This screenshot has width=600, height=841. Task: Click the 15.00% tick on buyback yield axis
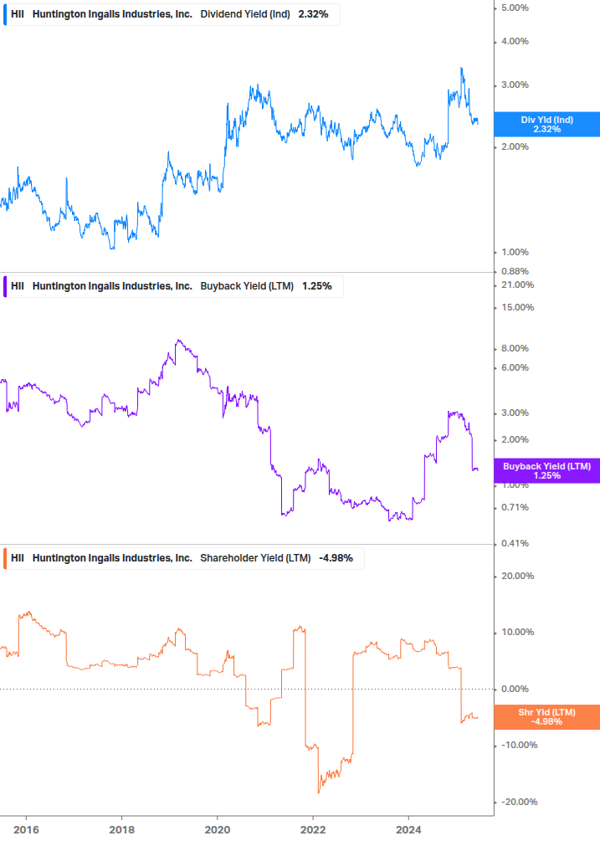click(x=517, y=307)
